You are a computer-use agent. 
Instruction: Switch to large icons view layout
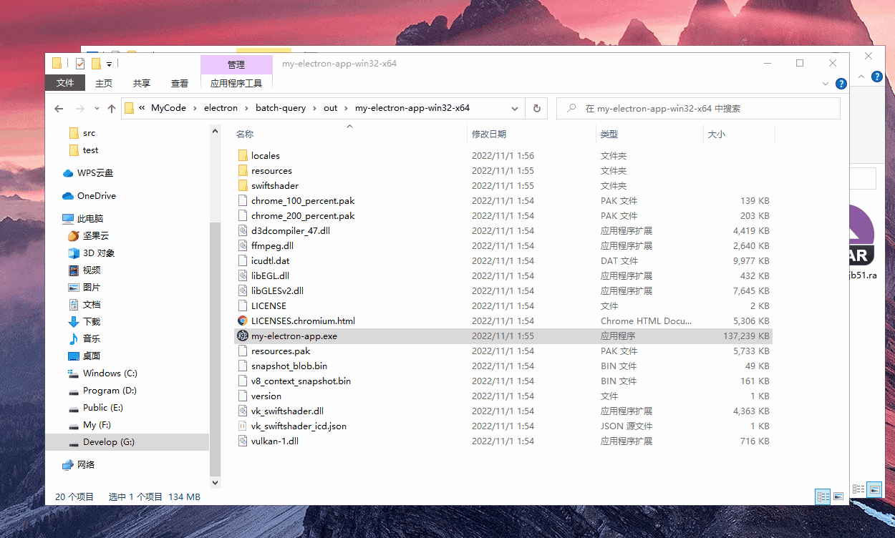pos(838,496)
